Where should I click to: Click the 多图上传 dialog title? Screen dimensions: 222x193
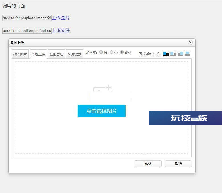[17, 43]
